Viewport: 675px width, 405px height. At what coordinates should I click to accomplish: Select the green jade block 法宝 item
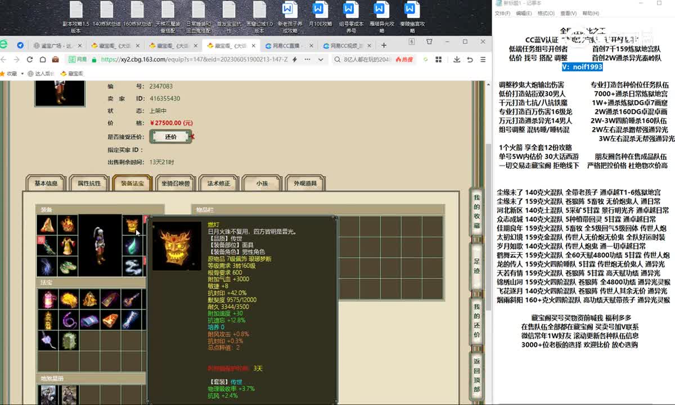click(68, 341)
